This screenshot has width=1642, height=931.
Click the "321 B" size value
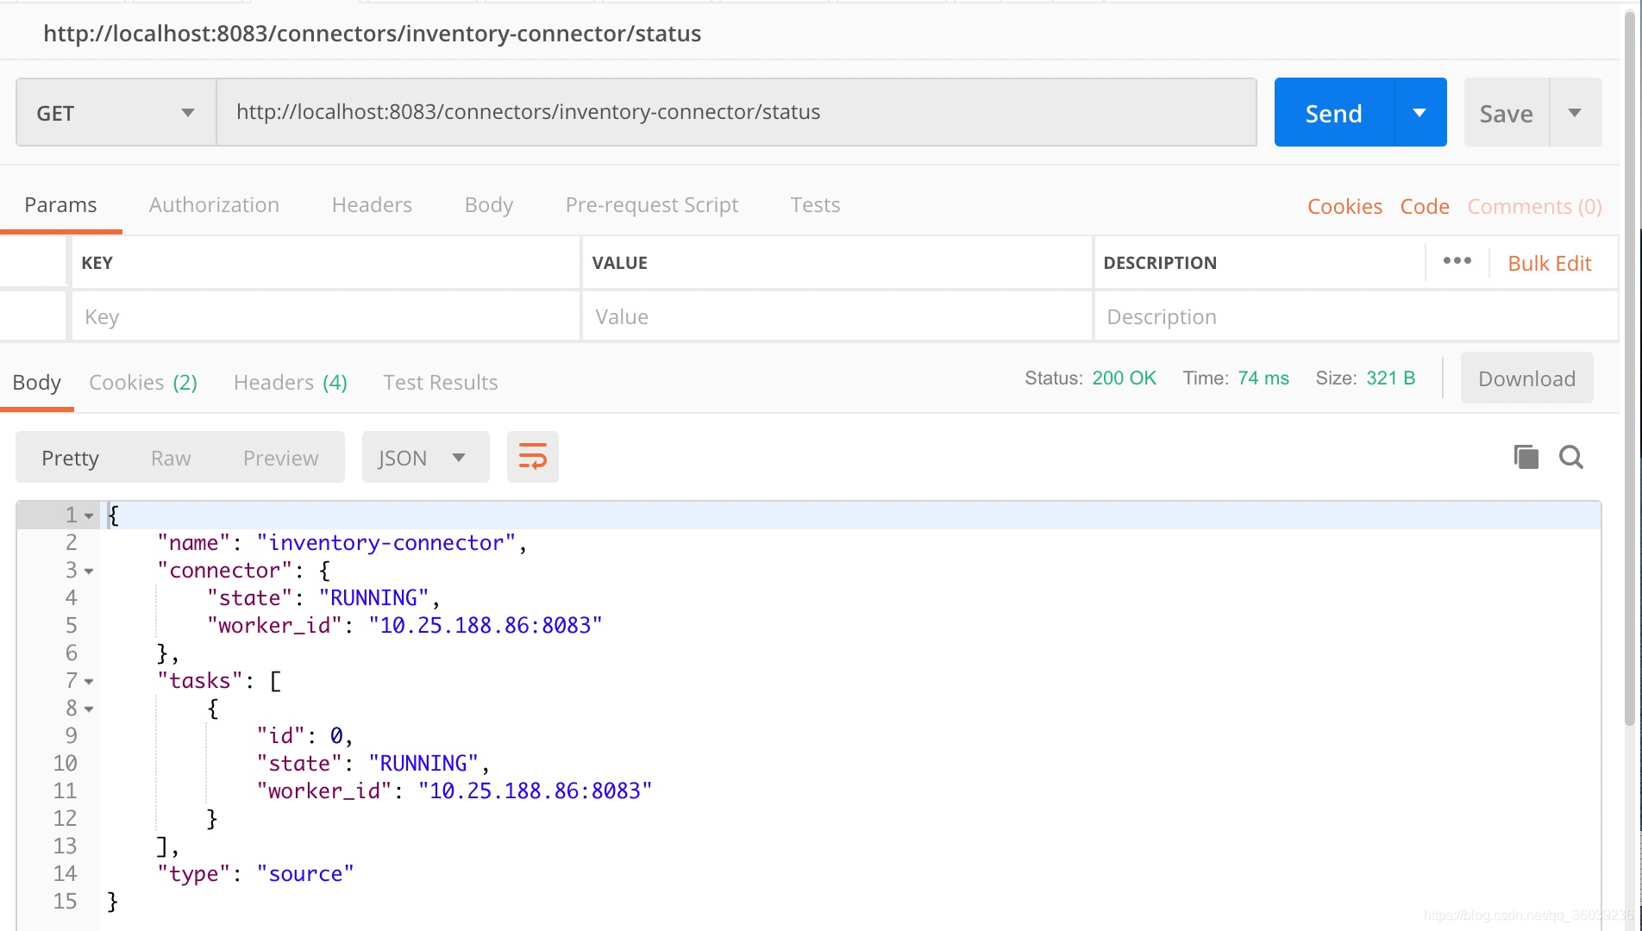1390,378
